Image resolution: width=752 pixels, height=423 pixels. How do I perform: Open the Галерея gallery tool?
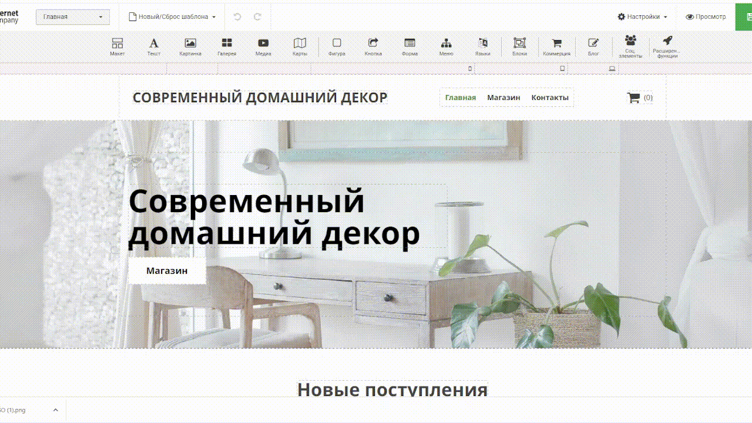point(226,46)
